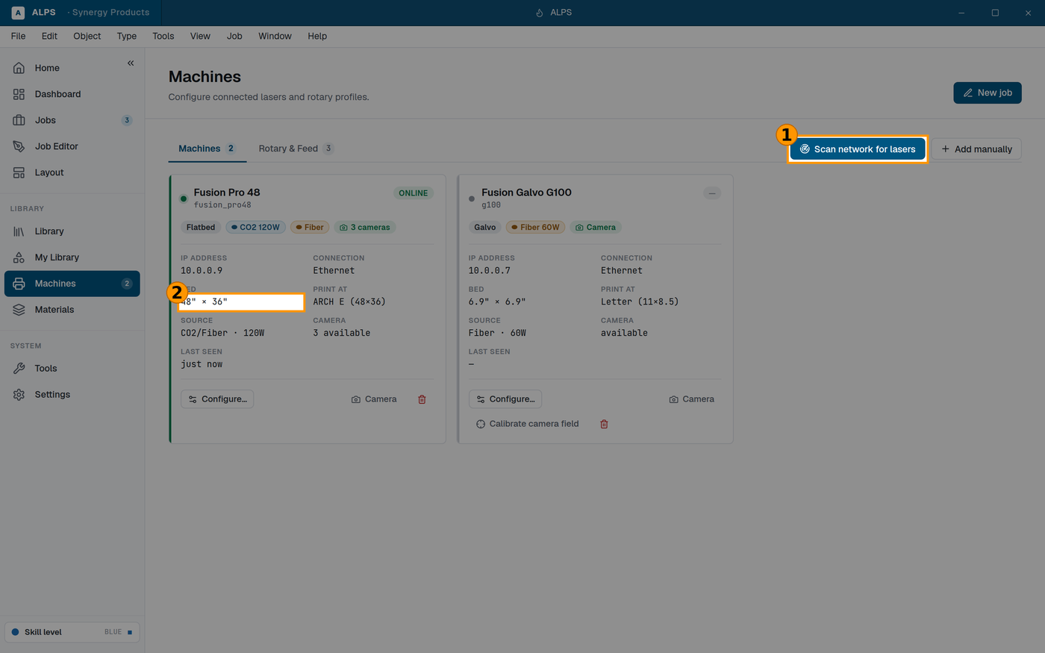Click the dash status badge on Fusion Galvo G100
This screenshot has height=653, width=1045.
[x=712, y=193]
